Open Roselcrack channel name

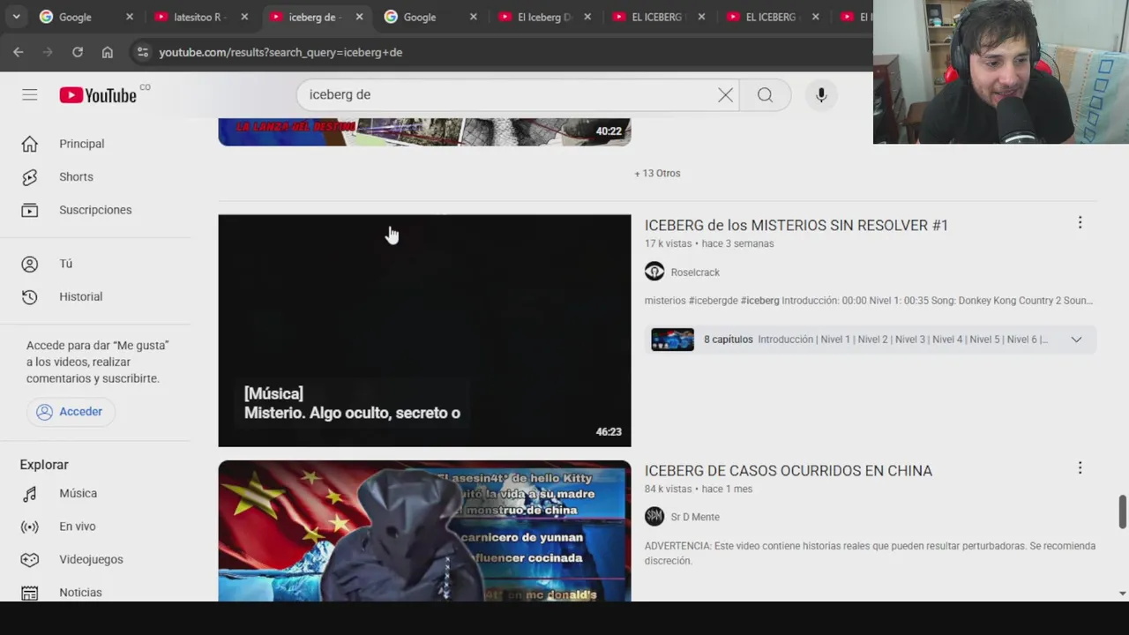[x=695, y=273]
